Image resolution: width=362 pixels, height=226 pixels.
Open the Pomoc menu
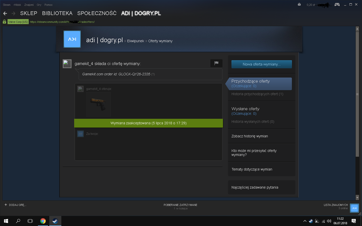[49, 5]
